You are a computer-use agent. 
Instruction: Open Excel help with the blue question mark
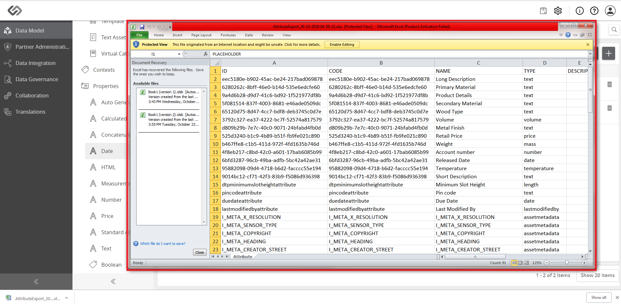(568, 35)
